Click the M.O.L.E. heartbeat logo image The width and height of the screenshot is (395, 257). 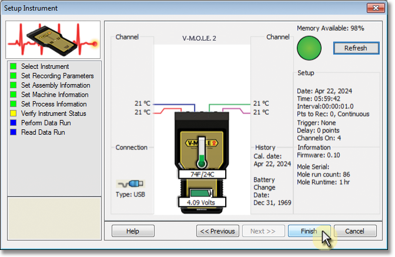click(53, 40)
